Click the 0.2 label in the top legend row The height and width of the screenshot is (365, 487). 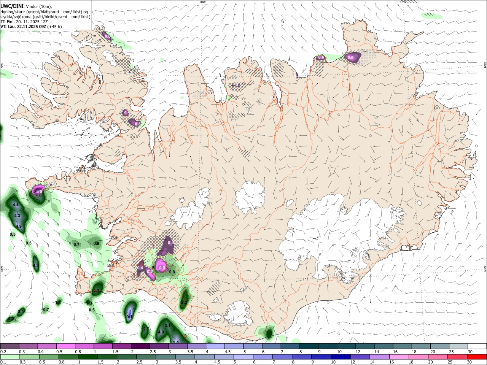point(3,352)
